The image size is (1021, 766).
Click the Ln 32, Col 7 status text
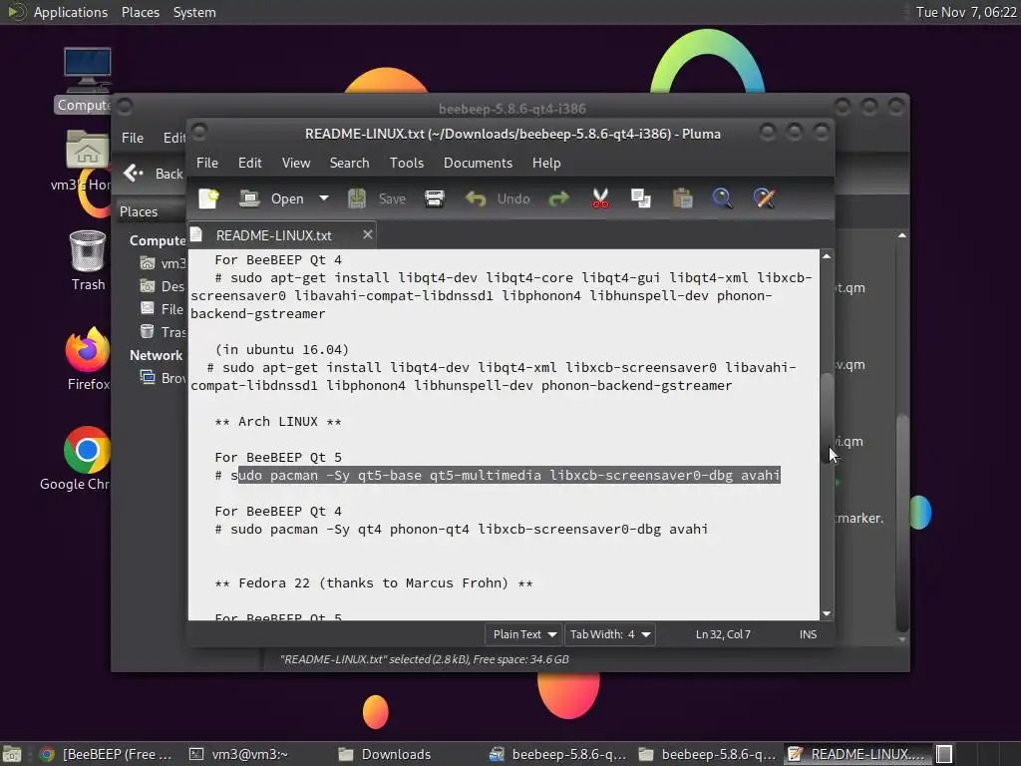click(x=723, y=634)
